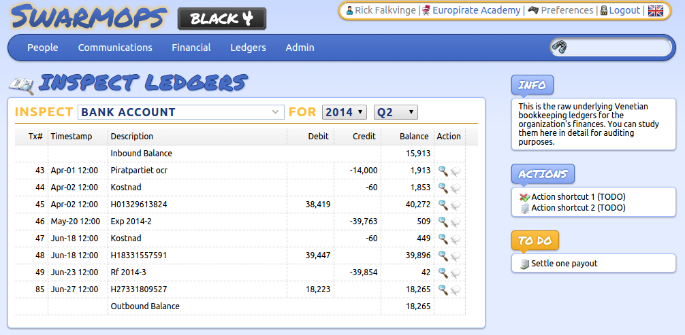Click the H18331557591 description
The image size is (685, 335).
coord(139,255)
